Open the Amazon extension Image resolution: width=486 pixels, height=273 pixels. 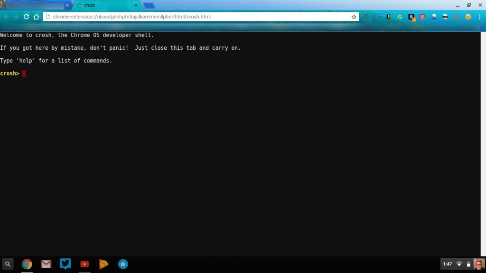pyautogui.click(x=411, y=17)
